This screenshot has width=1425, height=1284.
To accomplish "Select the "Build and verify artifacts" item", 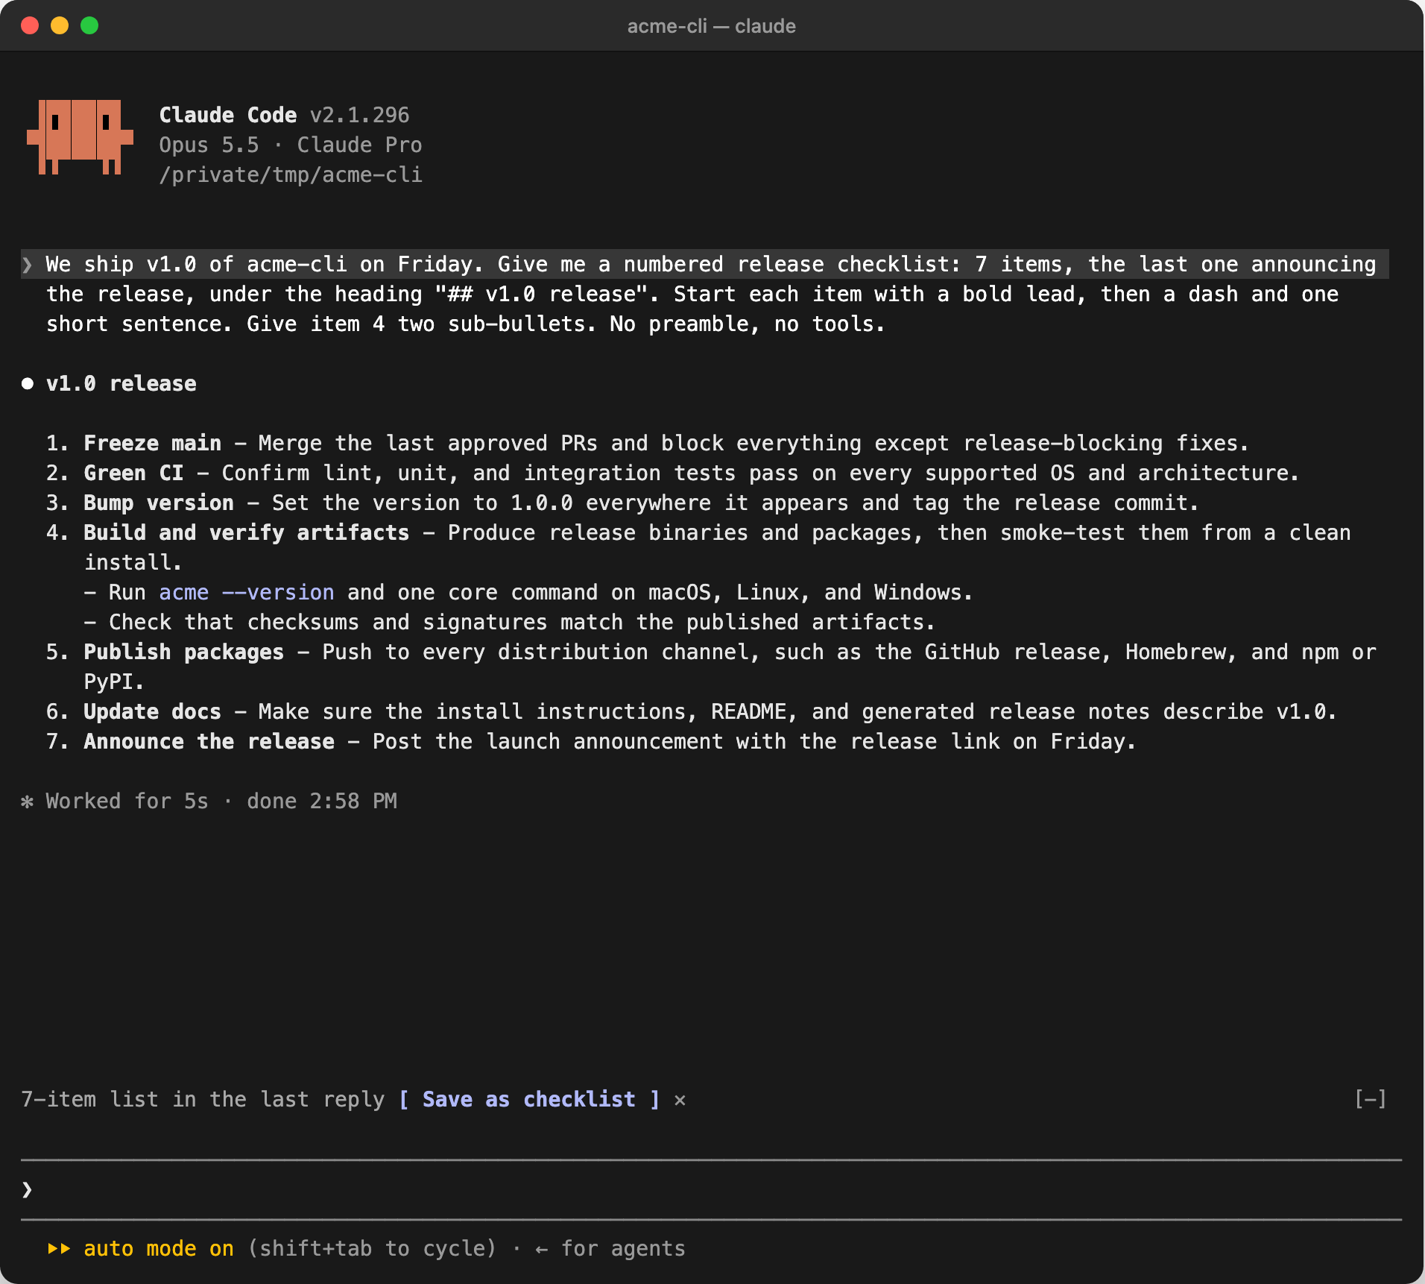I will pos(698,547).
